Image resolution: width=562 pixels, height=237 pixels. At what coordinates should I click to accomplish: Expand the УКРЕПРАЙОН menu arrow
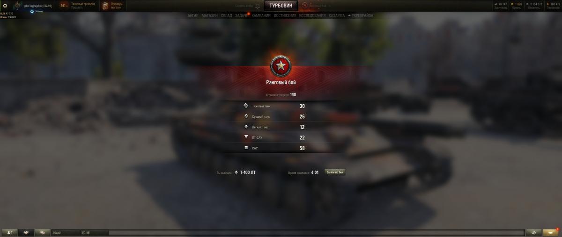[349, 15]
